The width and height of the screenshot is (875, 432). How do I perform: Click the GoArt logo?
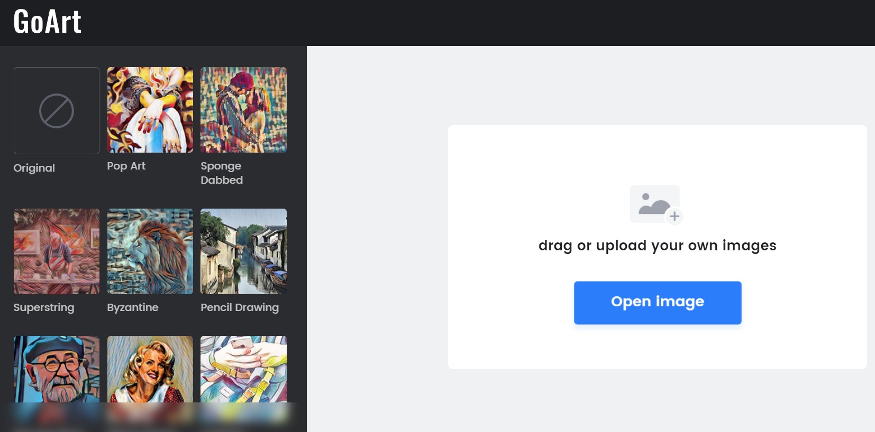tap(48, 22)
